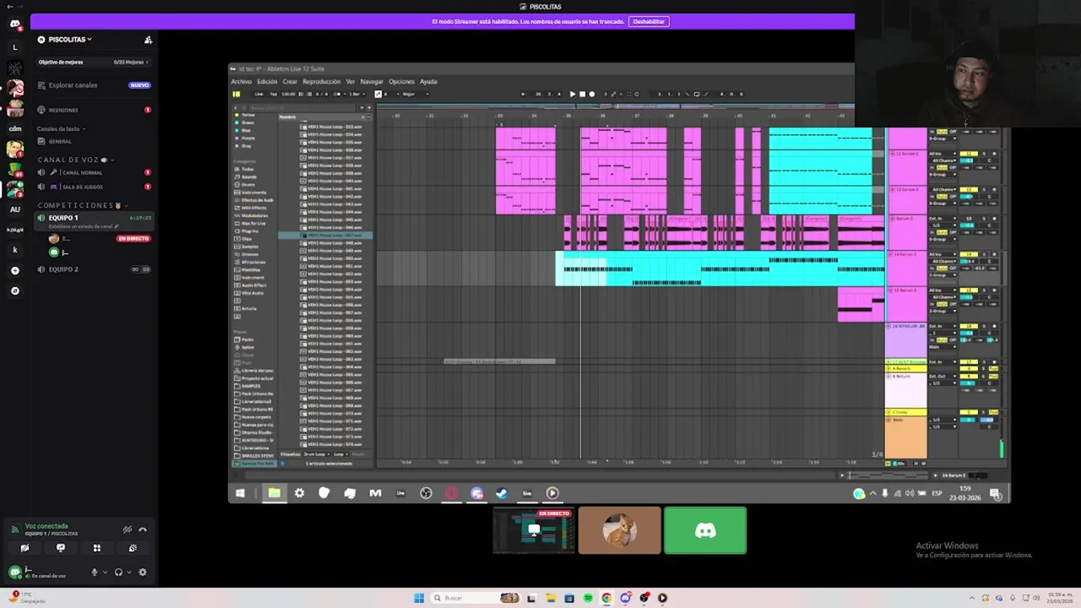
Task: Click the share screen icon in voice panel
Action: [x=61, y=548]
